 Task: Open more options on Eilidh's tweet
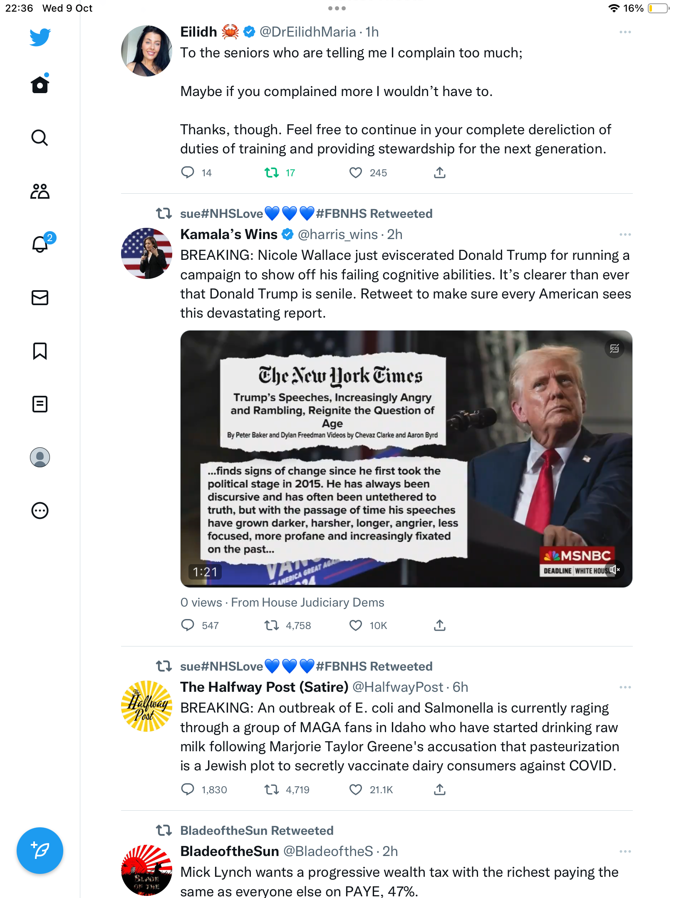[625, 32]
